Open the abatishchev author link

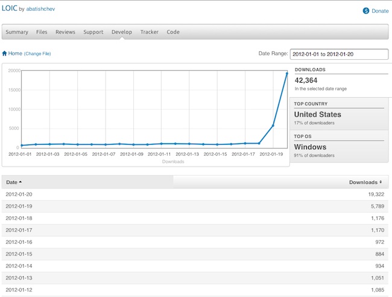(44, 10)
